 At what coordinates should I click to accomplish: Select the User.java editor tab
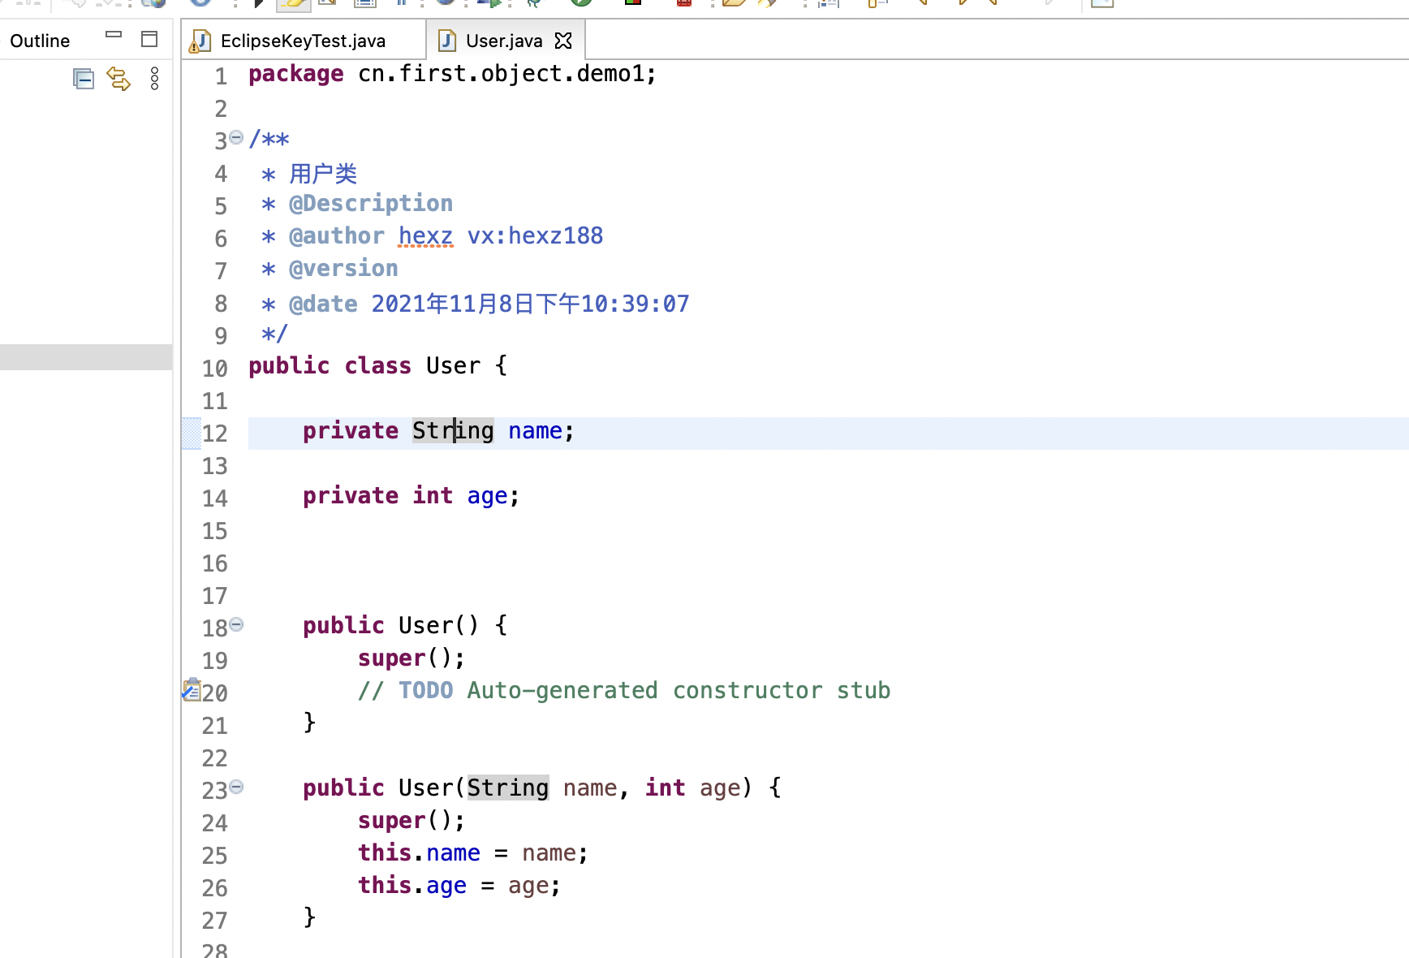coord(503,41)
